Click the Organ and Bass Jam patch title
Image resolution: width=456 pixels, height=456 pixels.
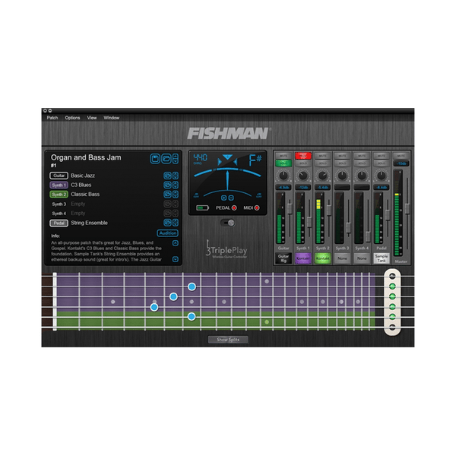point(86,157)
